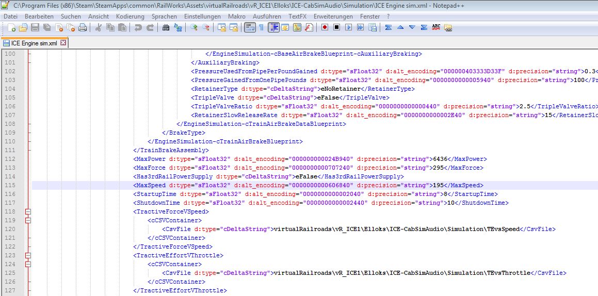Click the Zoom In magnifier icon
The height and width of the screenshot is (296, 598).
193,27
